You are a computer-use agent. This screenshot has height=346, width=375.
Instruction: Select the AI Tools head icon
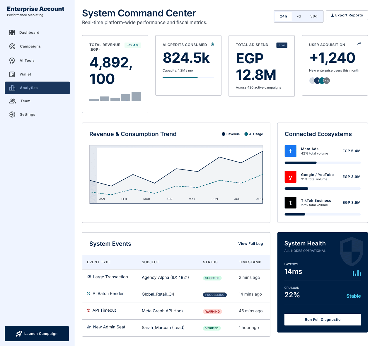click(12, 60)
